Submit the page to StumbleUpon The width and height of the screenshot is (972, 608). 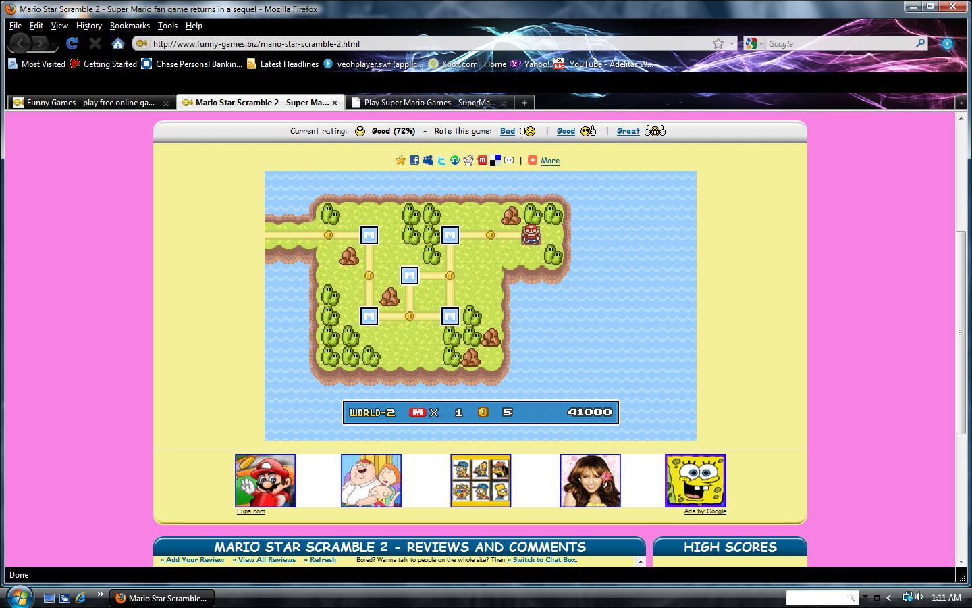456,160
